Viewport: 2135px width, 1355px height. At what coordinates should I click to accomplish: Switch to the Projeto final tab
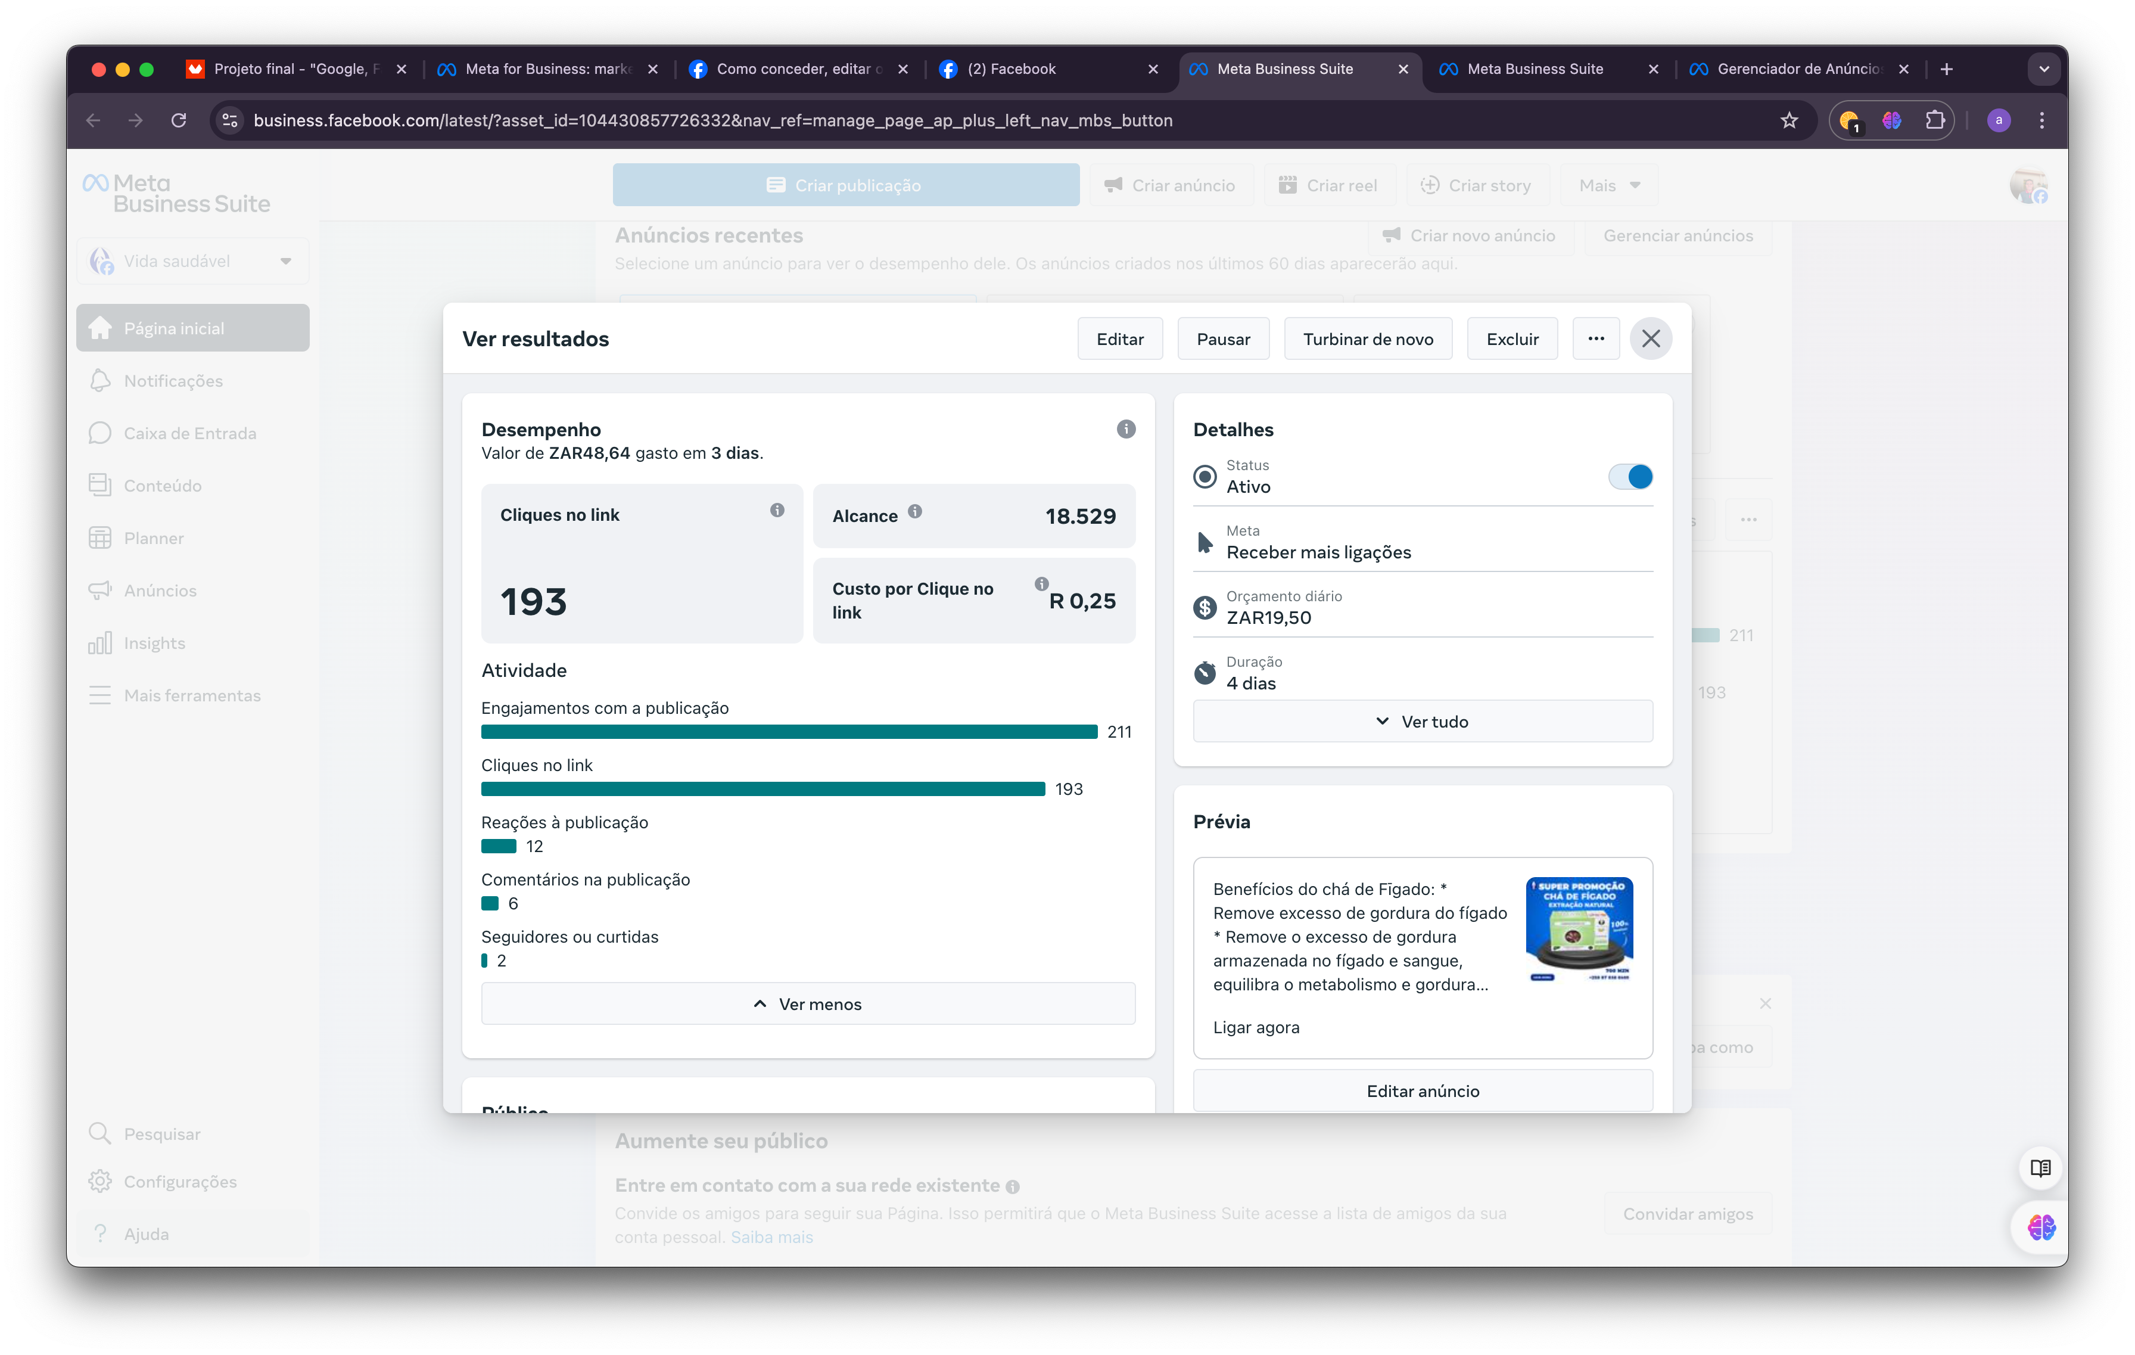coord(297,69)
